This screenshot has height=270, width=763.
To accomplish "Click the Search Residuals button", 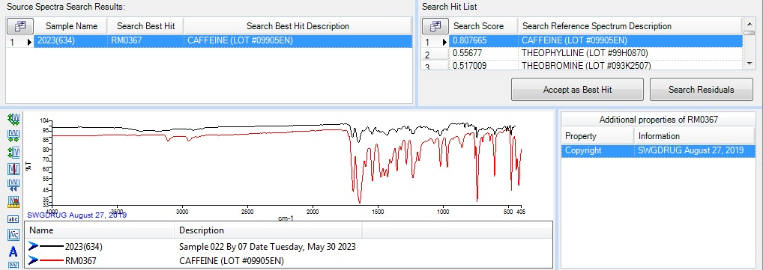I will (702, 89).
